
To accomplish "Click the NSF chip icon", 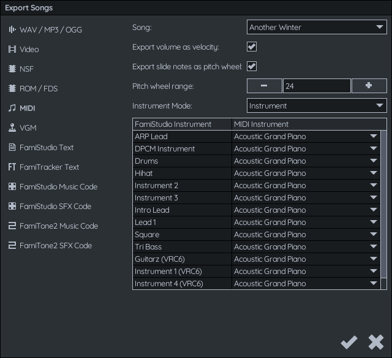I will 12,69.
